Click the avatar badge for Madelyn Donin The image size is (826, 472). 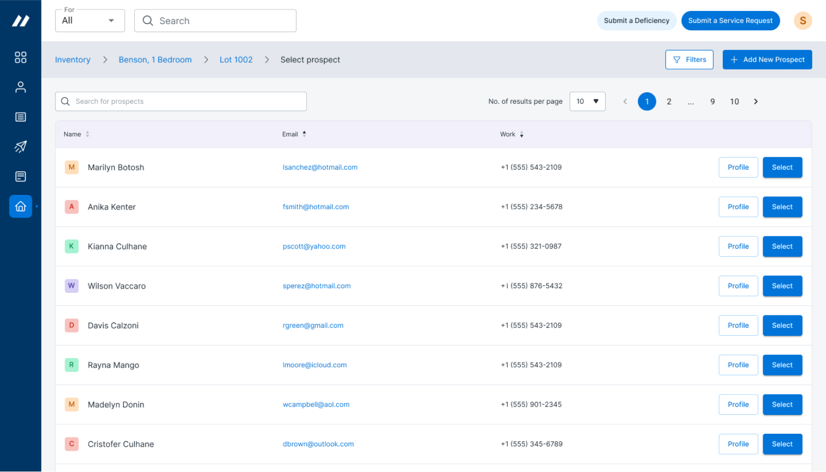pyautogui.click(x=72, y=404)
